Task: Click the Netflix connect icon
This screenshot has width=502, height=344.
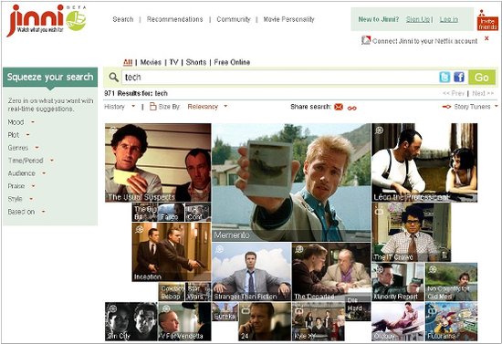Action: point(366,40)
